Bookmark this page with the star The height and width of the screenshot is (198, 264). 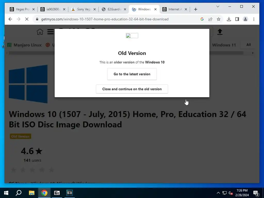219,19
